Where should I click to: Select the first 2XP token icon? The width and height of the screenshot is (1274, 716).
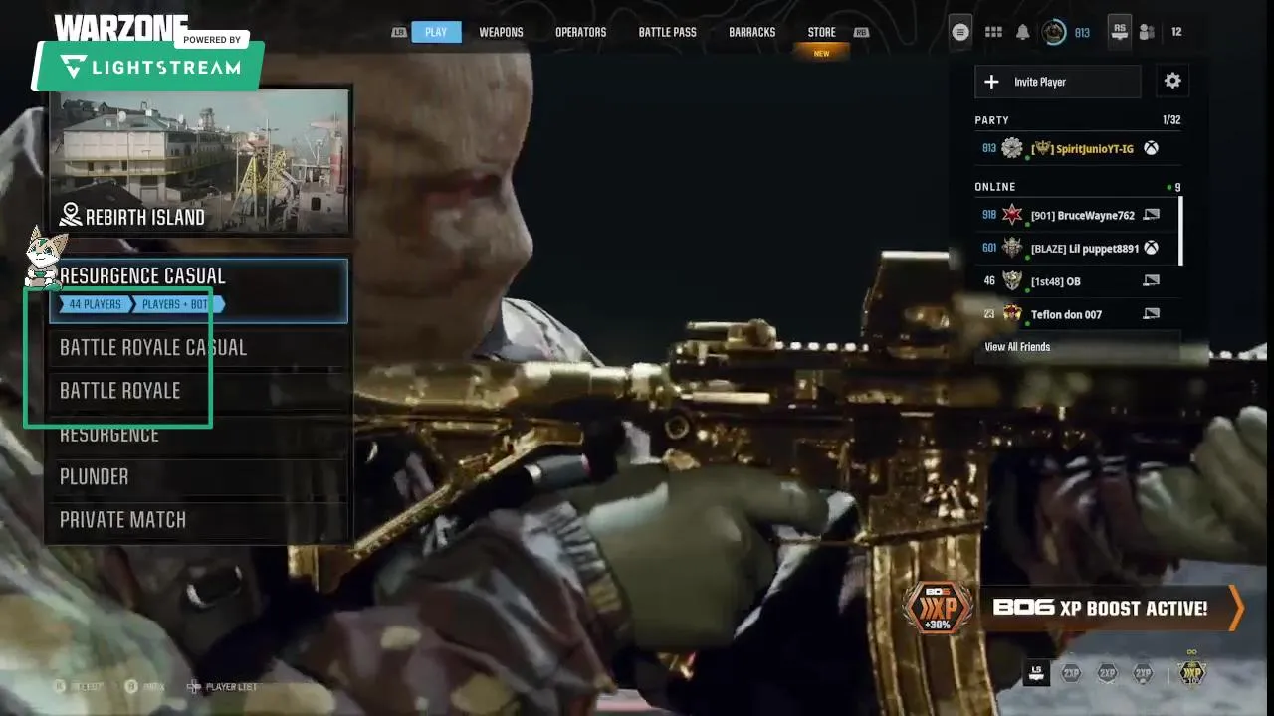click(x=1071, y=673)
